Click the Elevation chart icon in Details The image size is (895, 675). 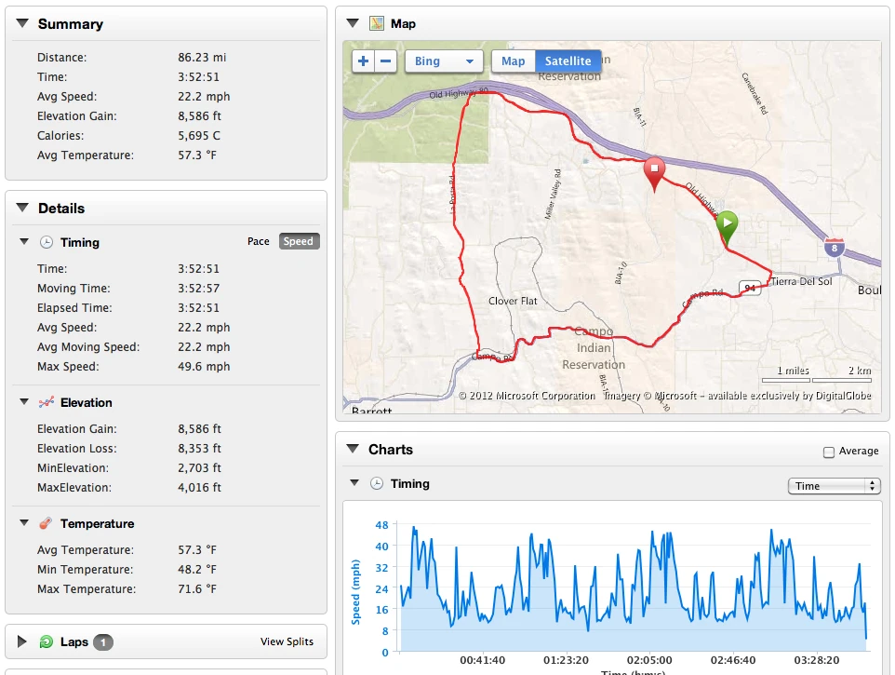tap(47, 402)
